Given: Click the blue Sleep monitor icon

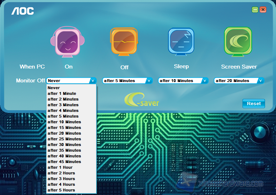Looking at the screenshot, I should point(181,42).
